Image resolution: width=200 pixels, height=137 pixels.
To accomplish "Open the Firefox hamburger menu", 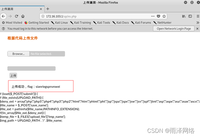I will click(x=198, y=16).
